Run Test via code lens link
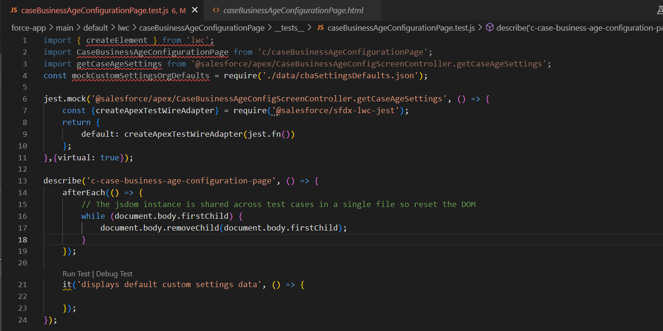663x331 pixels. [x=76, y=274]
